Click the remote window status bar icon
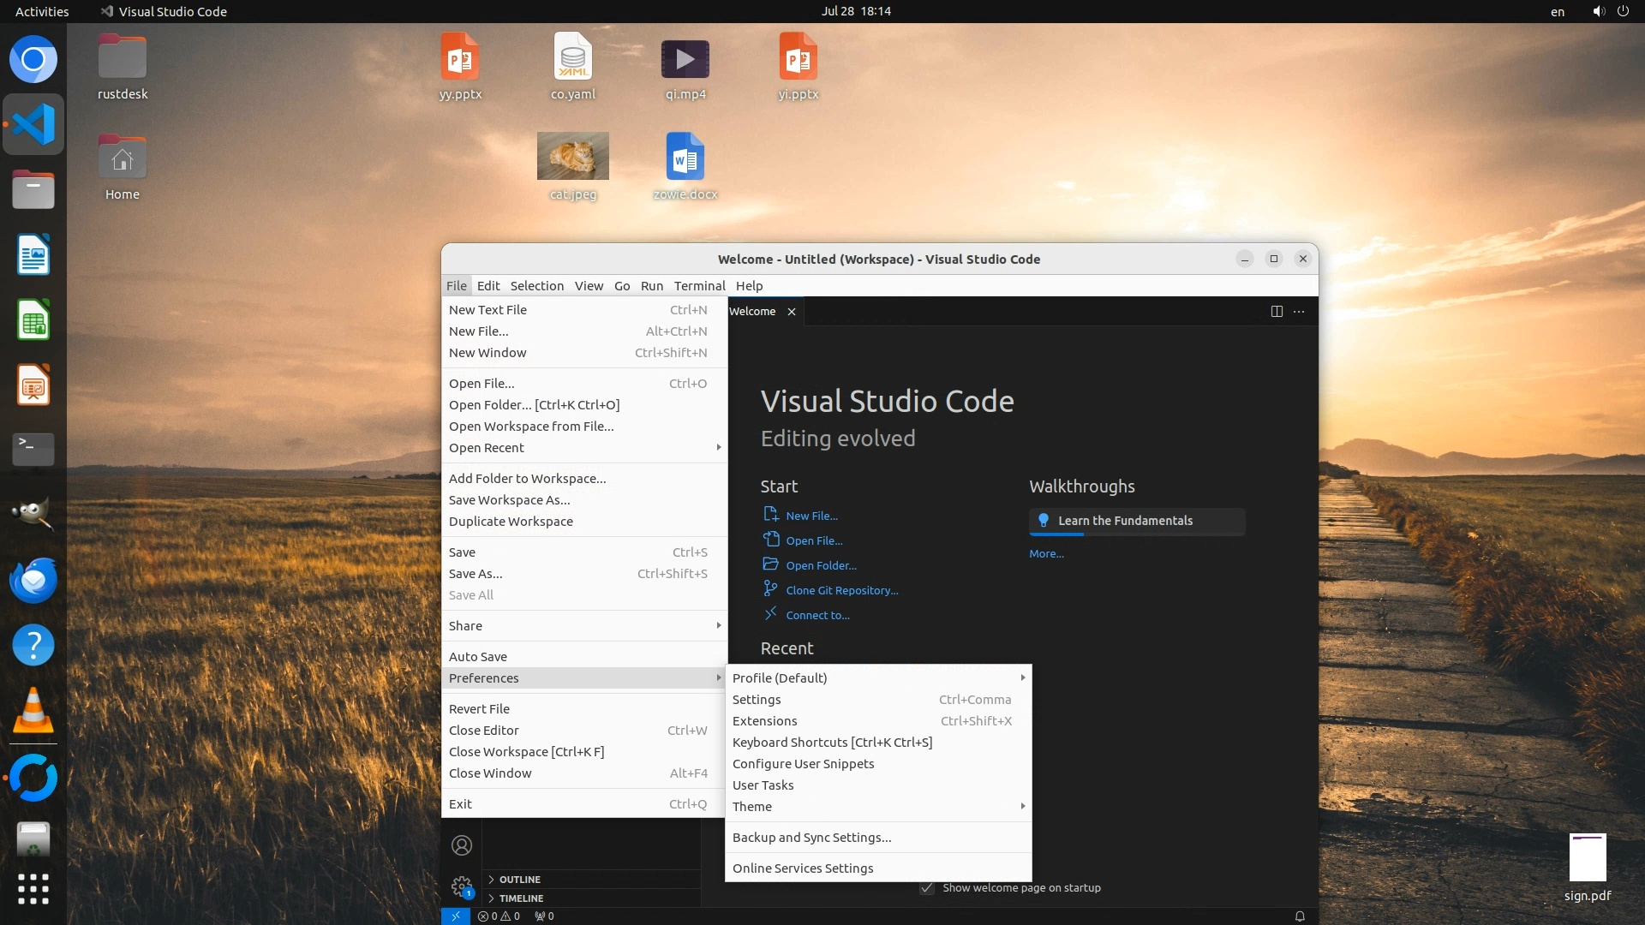Viewport: 1645px width, 925px height. click(x=455, y=916)
